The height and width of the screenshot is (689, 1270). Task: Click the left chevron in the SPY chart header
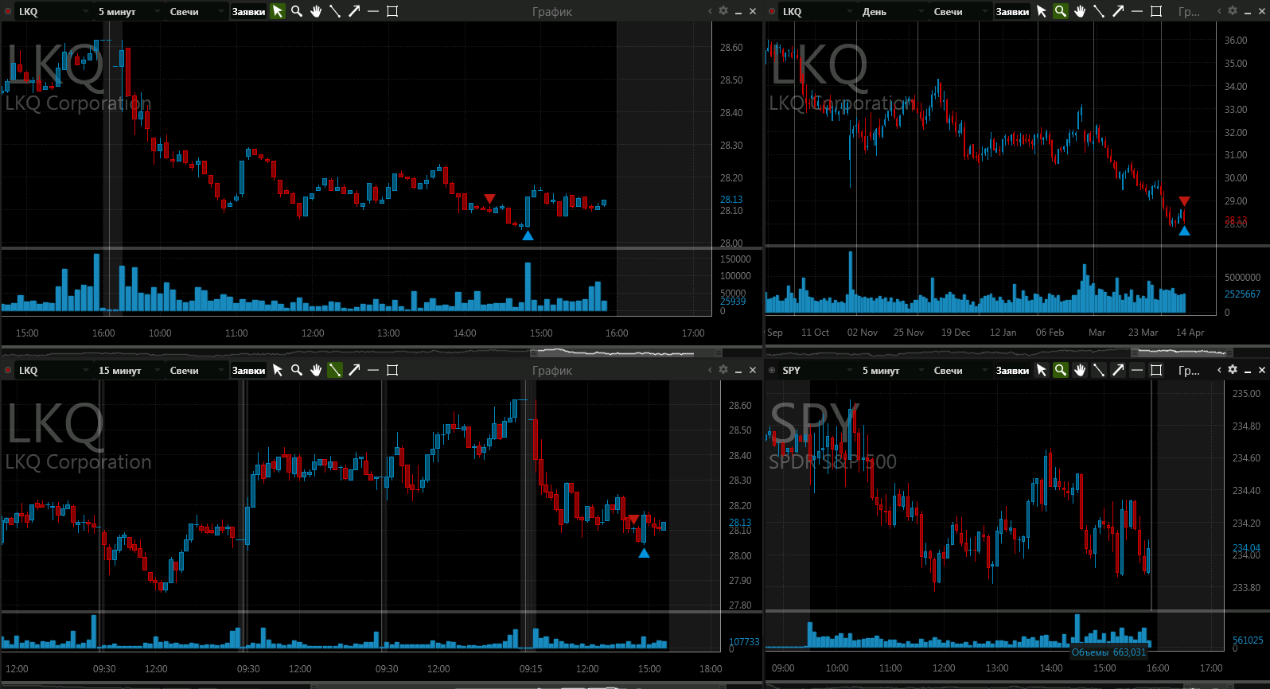coord(1219,370)
